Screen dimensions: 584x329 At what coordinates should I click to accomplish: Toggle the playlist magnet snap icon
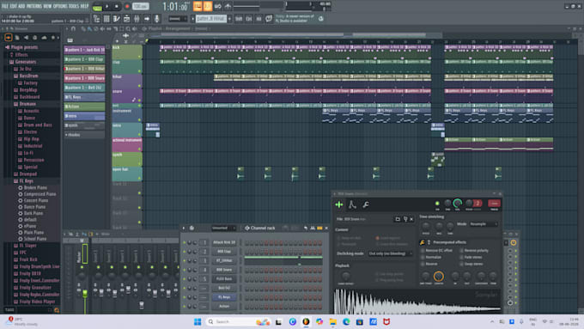[x=73, y=28]
